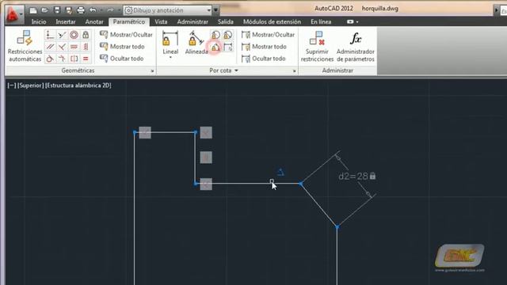Image resolution: width=507 pixels, height=285 pixels.
Task: Select the Coincident geometric constraint icon
Action: (x=50, y=35)
